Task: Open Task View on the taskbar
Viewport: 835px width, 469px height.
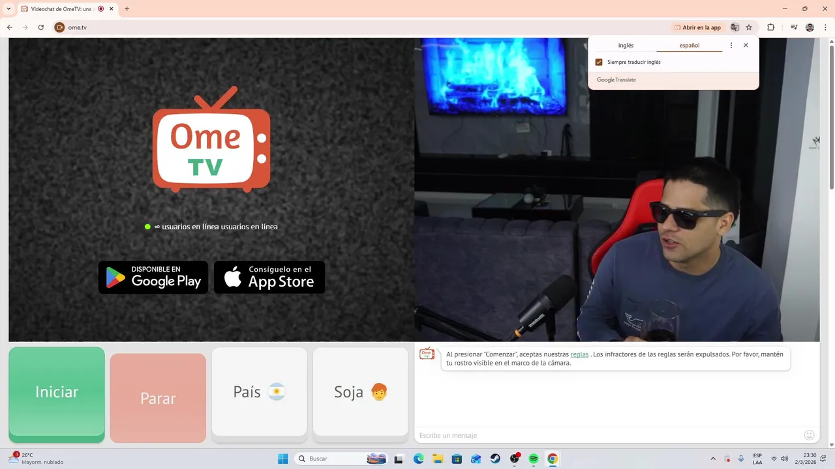Action: 399,459
